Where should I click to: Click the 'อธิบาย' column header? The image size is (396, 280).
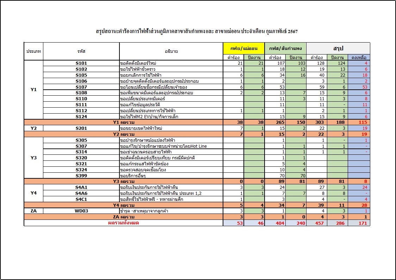point(171,51)
